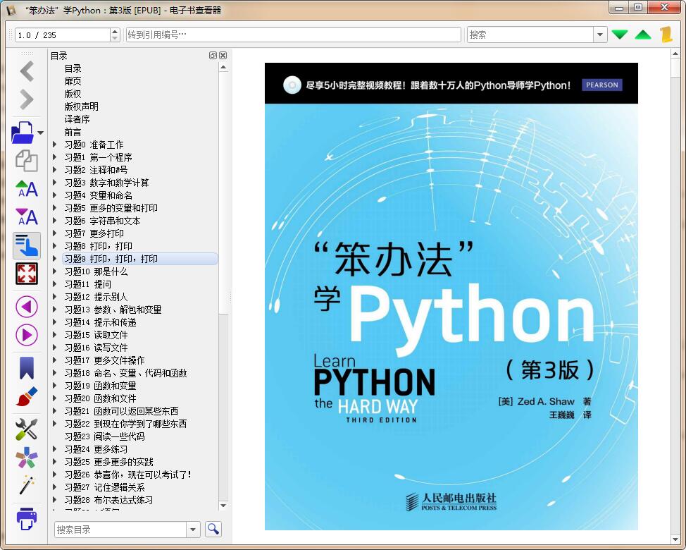Click the first 目录 entry inside the tree

73,68
